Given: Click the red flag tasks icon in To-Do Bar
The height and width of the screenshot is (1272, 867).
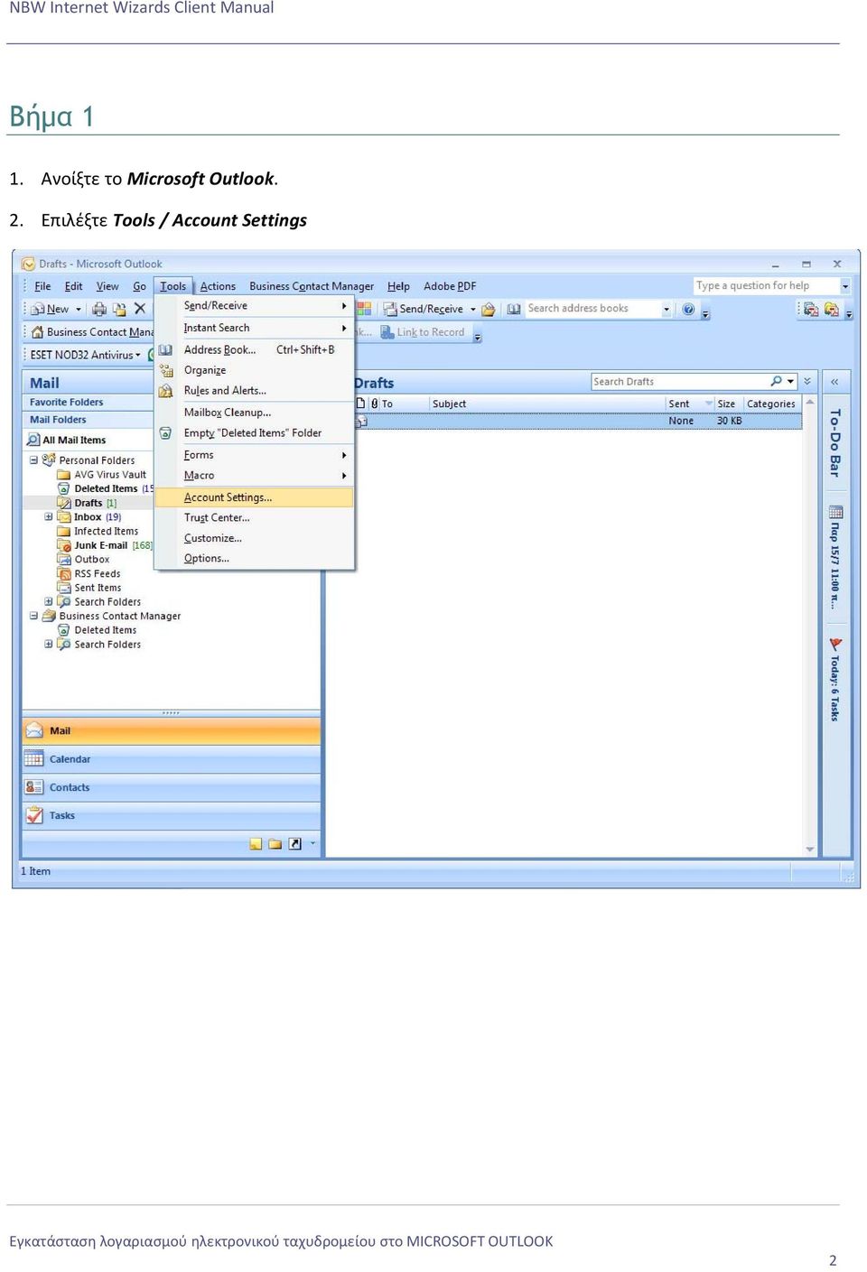Looking at the screenshot, I should (x=835, y=644).
